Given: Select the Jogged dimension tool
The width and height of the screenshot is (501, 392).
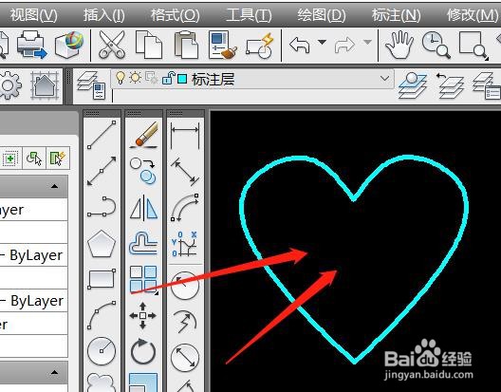Looking at the screenshot, I should (185, 322).
